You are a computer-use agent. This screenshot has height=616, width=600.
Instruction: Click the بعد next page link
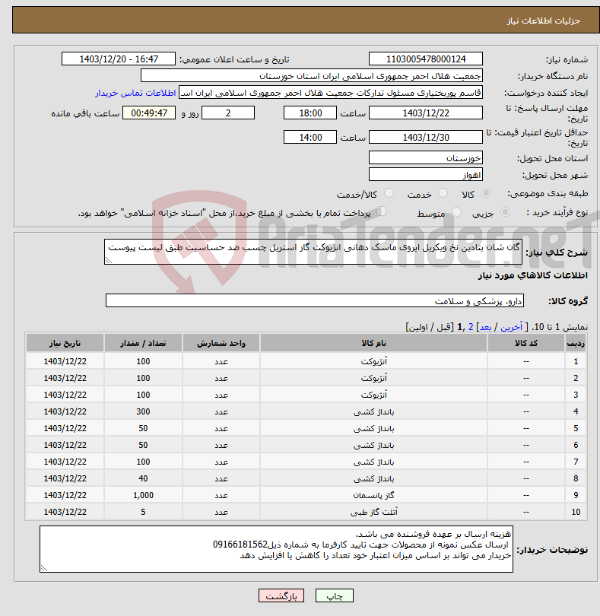(x=485, y=327)
